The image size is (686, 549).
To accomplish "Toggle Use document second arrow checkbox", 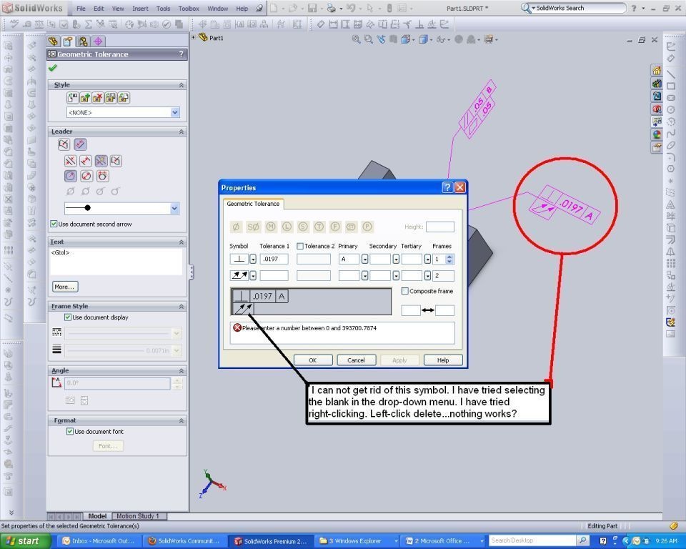I will pyautogui.click(x=54, y=224).
